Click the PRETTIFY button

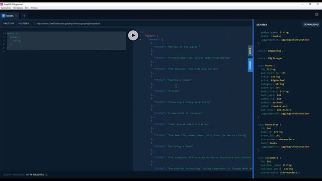pos(9,24)
